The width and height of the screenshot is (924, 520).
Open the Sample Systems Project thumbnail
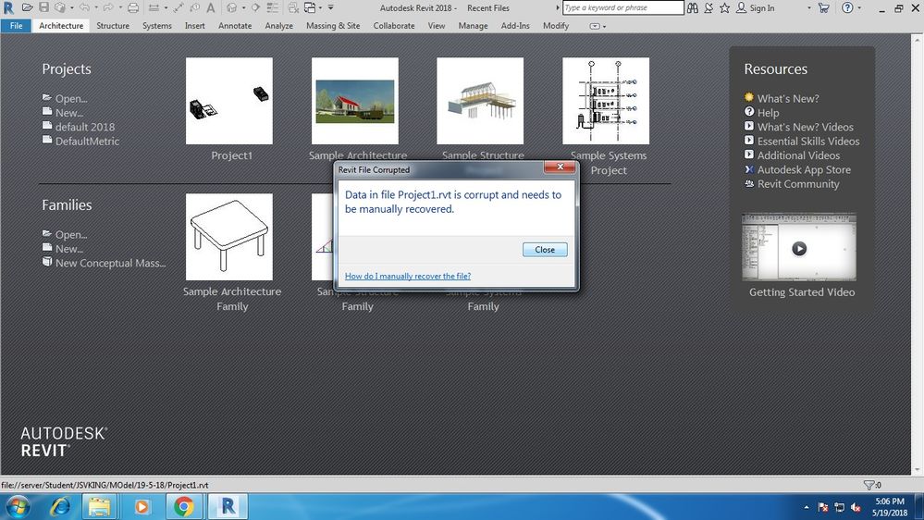606,101
